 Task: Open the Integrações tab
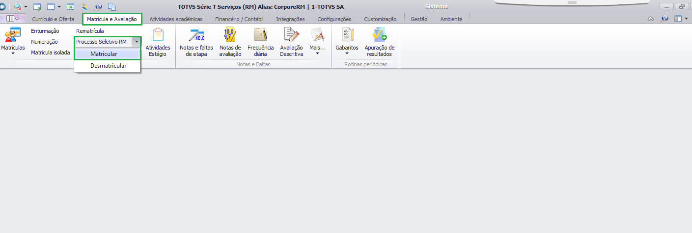tap(290, 19)
